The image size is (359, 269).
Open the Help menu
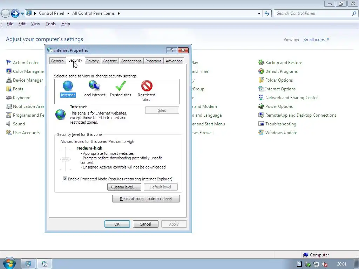coord(66,24)
